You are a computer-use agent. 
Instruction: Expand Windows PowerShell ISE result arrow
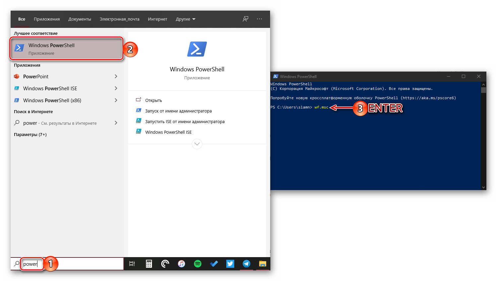(x=116, y=89)
